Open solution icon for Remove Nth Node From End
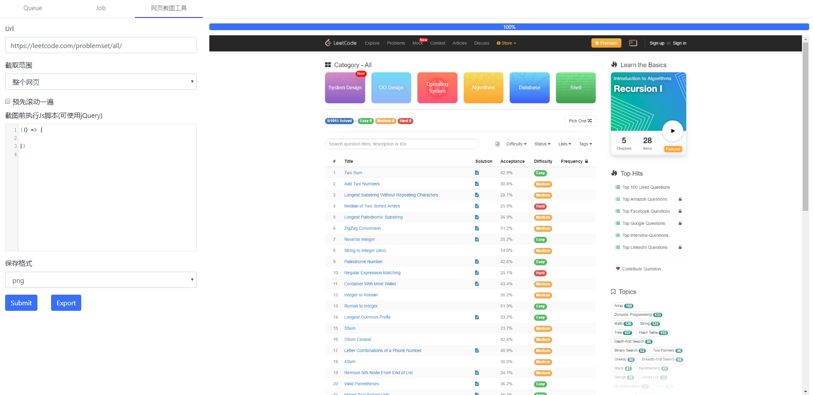This screenshot has height=395, width=813. tap(477, 372)
